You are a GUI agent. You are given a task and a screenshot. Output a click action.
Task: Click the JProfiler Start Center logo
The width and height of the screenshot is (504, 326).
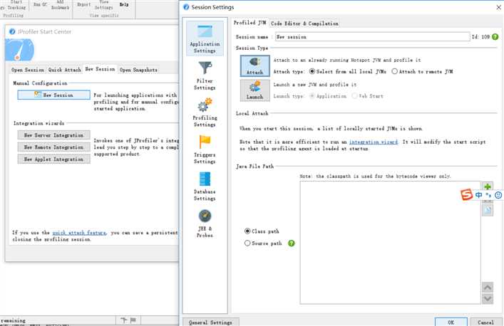[19, 49]
